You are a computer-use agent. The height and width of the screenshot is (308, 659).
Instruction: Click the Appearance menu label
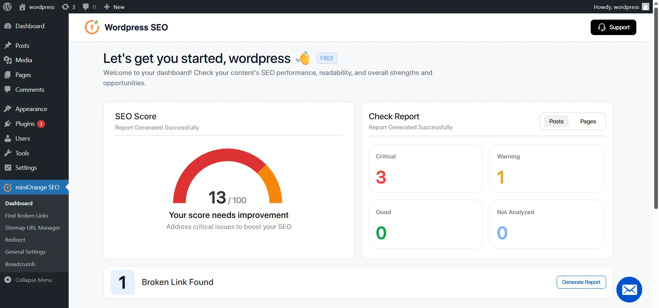pos(31,109)
